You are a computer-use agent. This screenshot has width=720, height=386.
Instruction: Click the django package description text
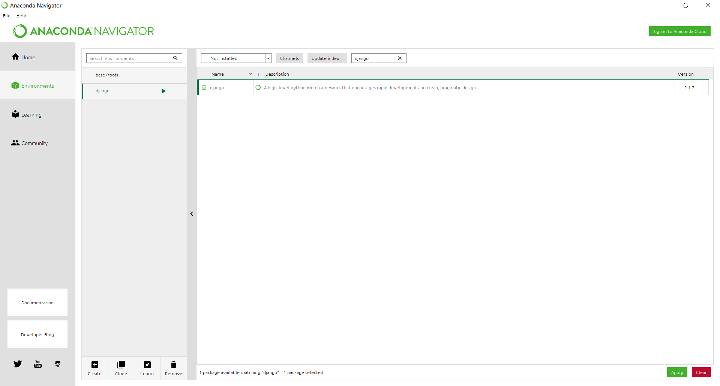tap(370, 87)
